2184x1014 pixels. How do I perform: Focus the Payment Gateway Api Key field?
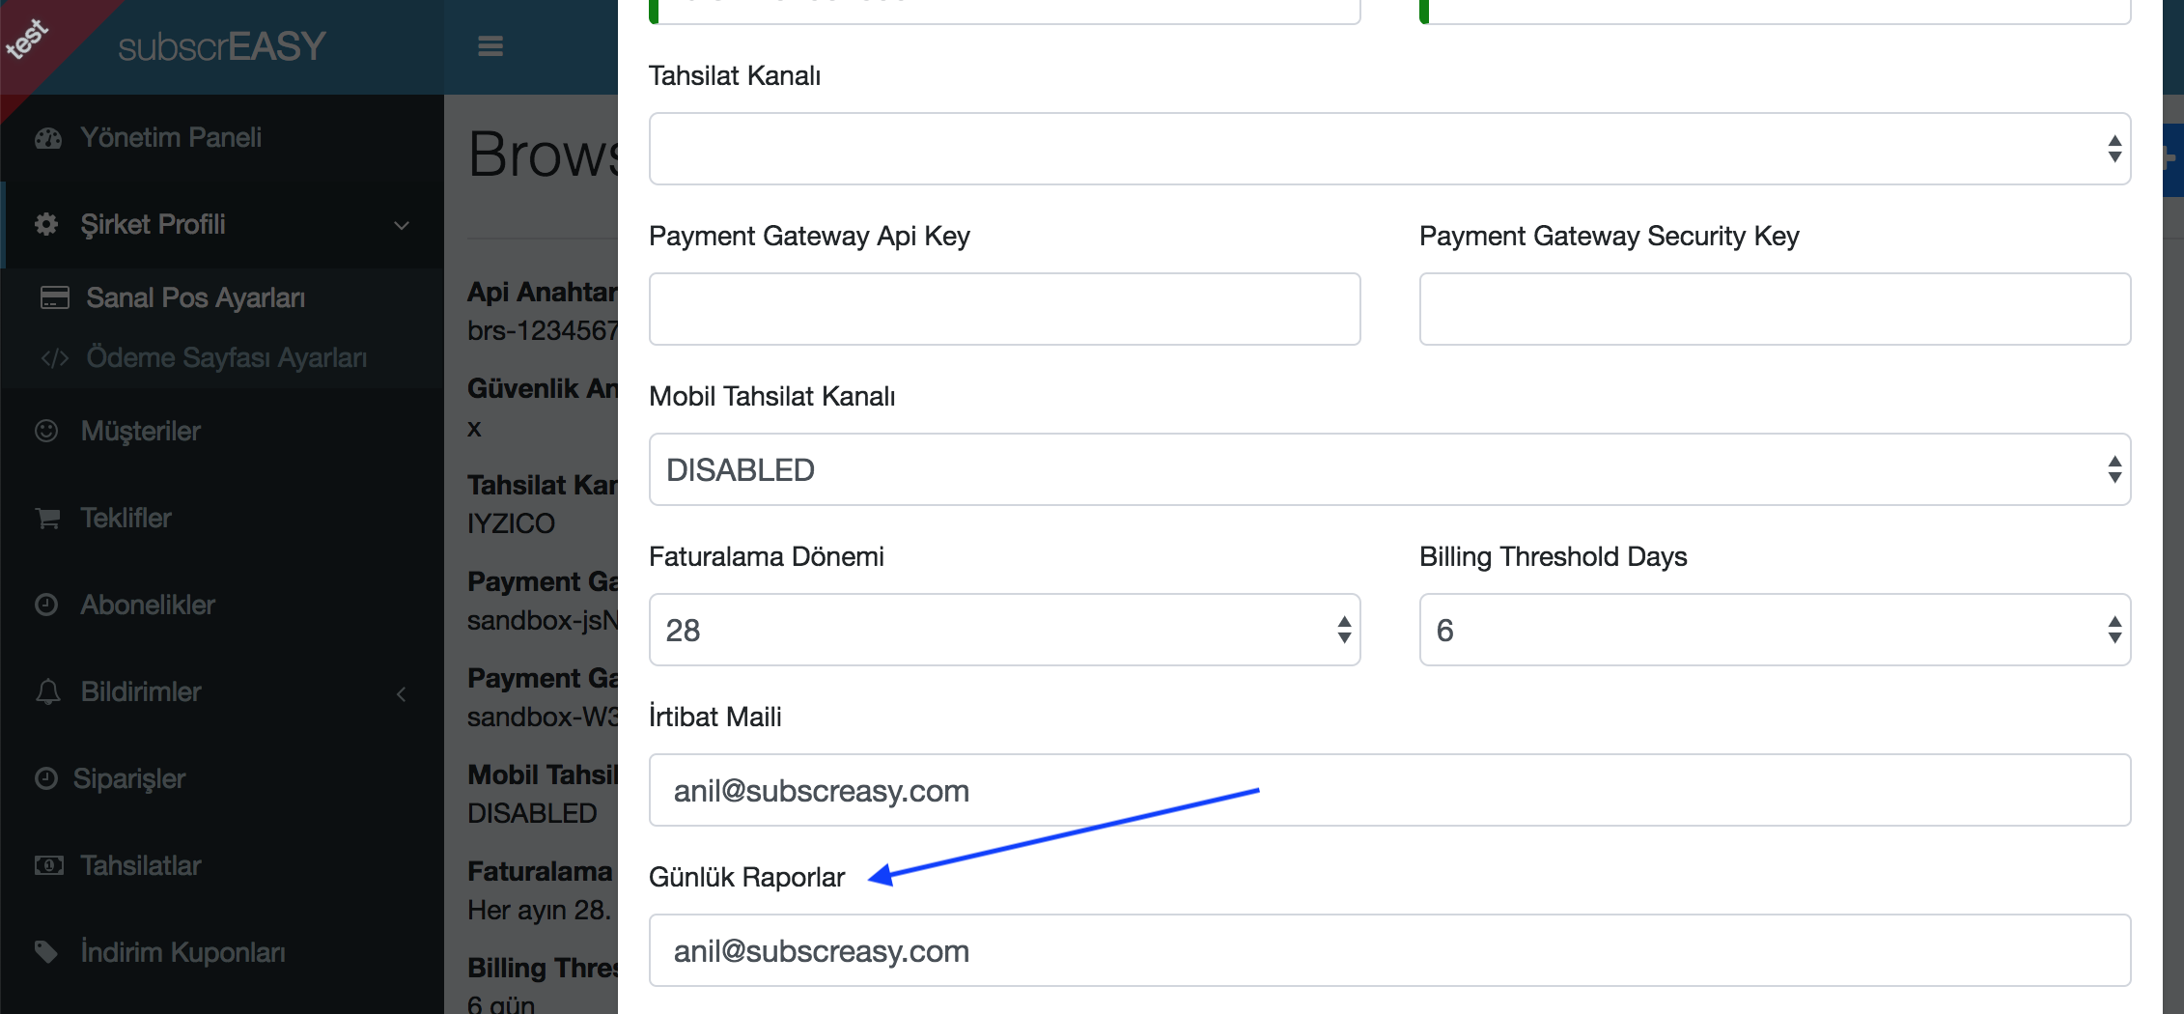point(1004,309)
